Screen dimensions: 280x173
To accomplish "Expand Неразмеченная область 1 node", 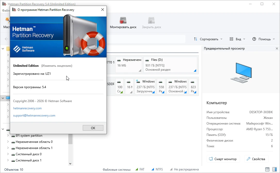I will click(x=8, y=148).
